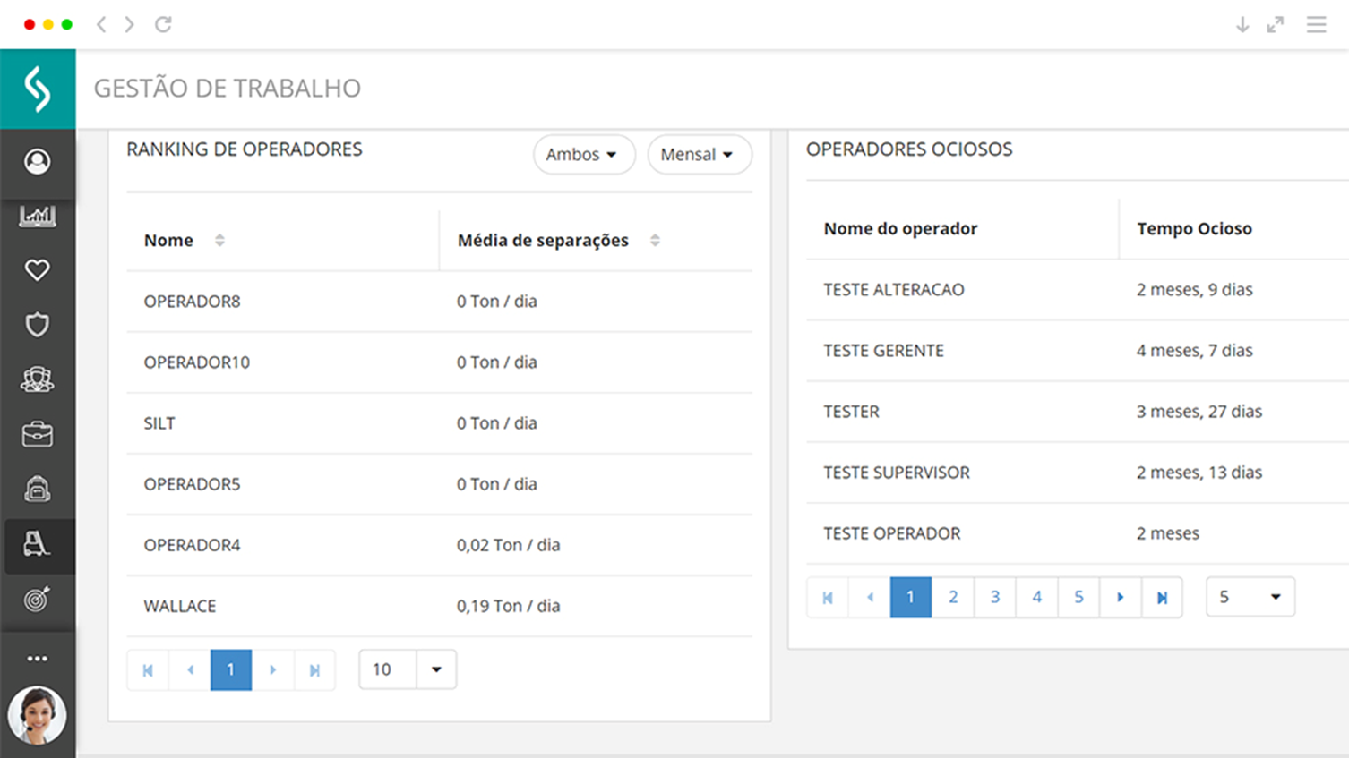Toggle fullscreen with expand icon

[1276, 24]
